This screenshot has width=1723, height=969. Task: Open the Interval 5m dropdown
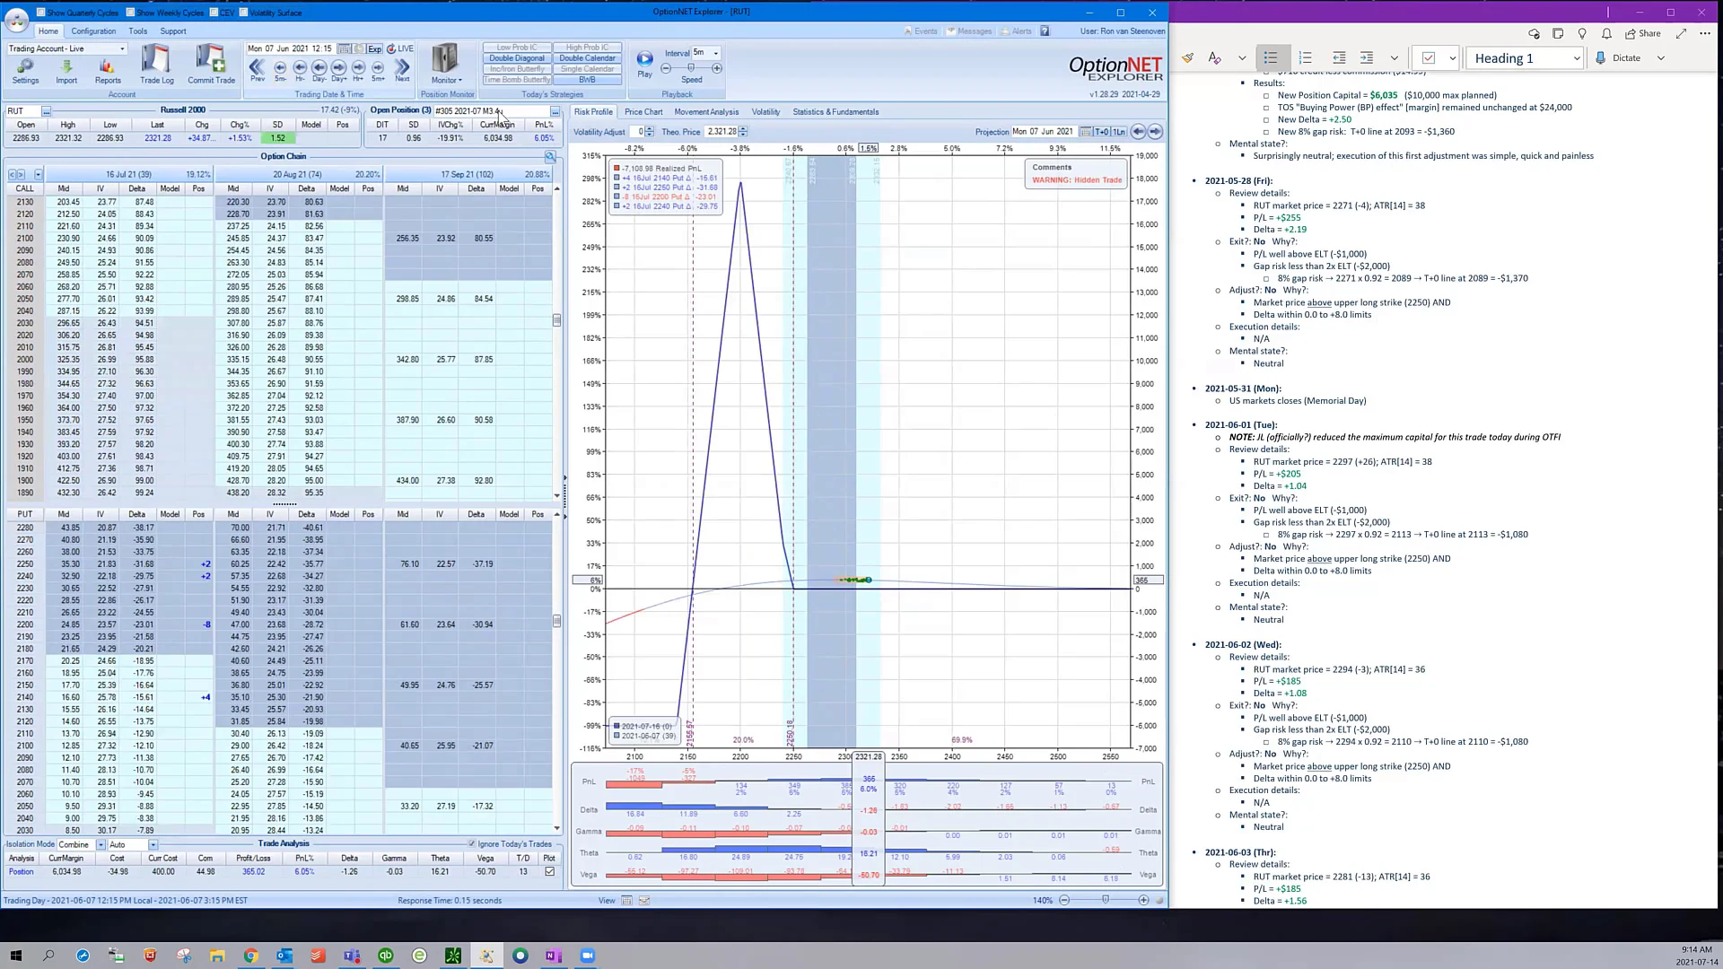[715, 53]
